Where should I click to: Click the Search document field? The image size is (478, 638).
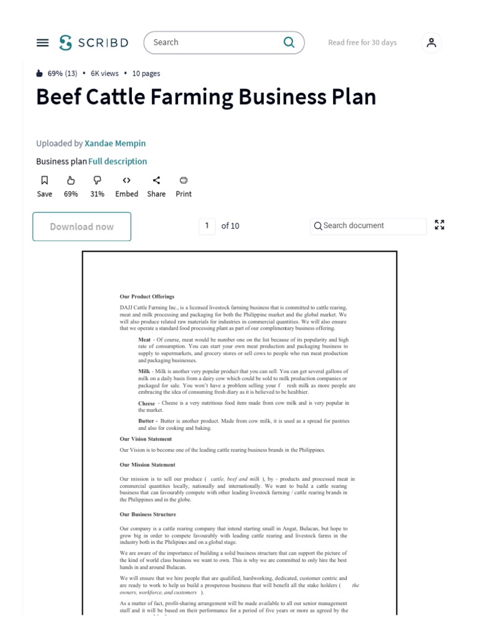(368, 226)
